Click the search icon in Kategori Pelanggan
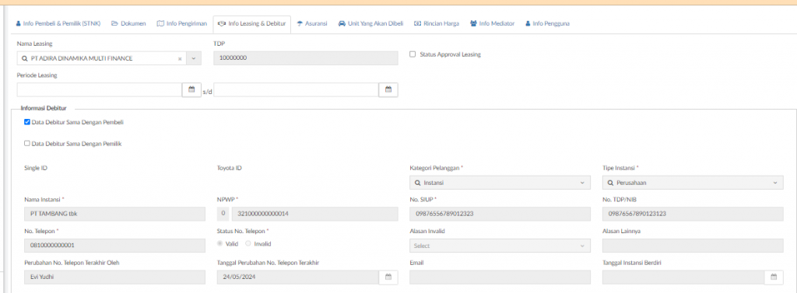 coord(417,183)
